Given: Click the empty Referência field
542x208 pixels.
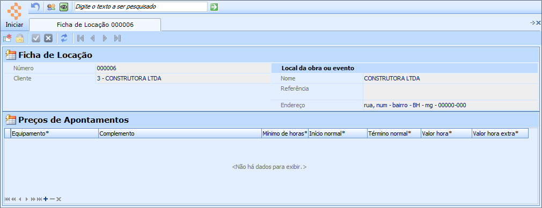Looking at the screenshot, I should (451, 92).
